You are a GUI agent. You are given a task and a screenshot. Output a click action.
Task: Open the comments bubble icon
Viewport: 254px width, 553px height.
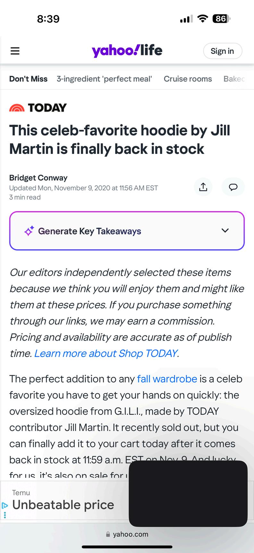[233, 187]
